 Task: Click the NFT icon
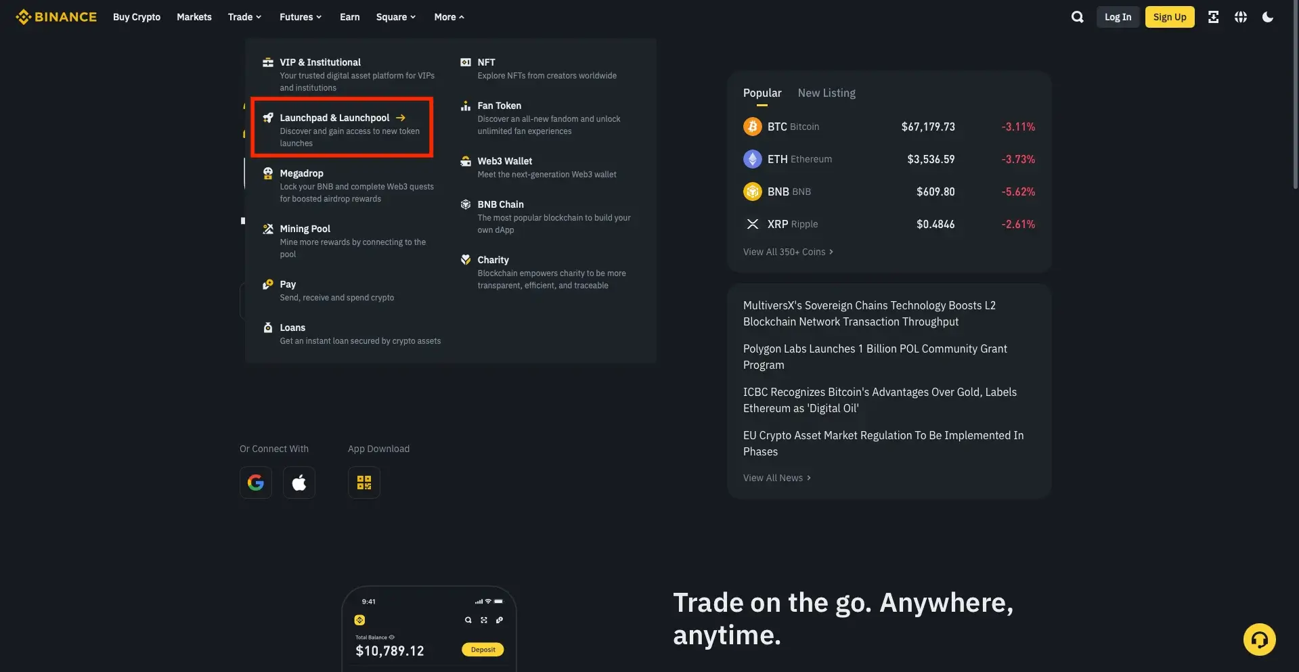coord(466,62)
